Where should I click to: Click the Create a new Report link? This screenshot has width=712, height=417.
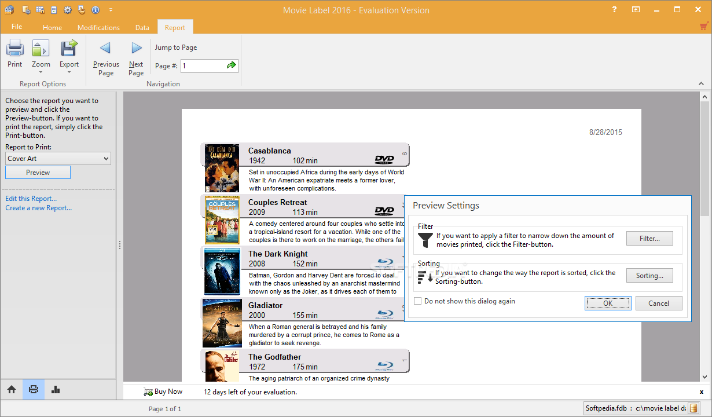coord(39,208)
